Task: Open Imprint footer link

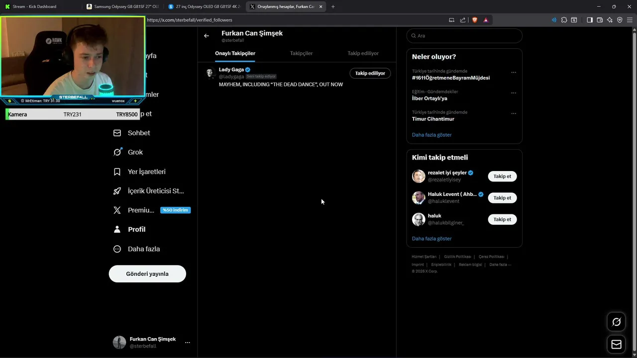Action: 418,265
